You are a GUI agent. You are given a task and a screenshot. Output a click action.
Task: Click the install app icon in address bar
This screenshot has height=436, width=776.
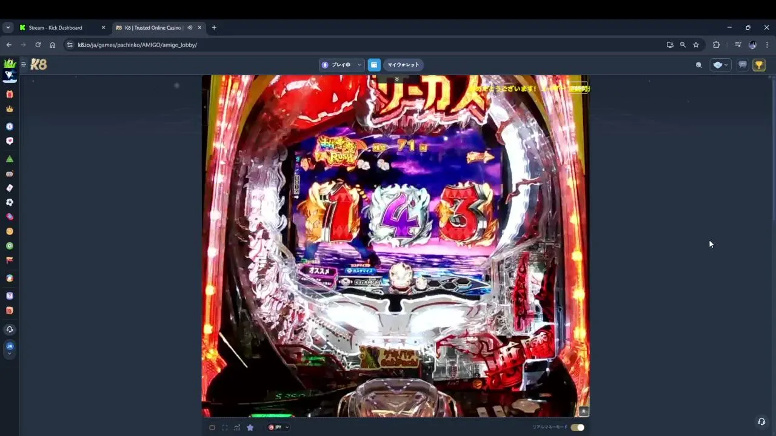pos(670,45)
